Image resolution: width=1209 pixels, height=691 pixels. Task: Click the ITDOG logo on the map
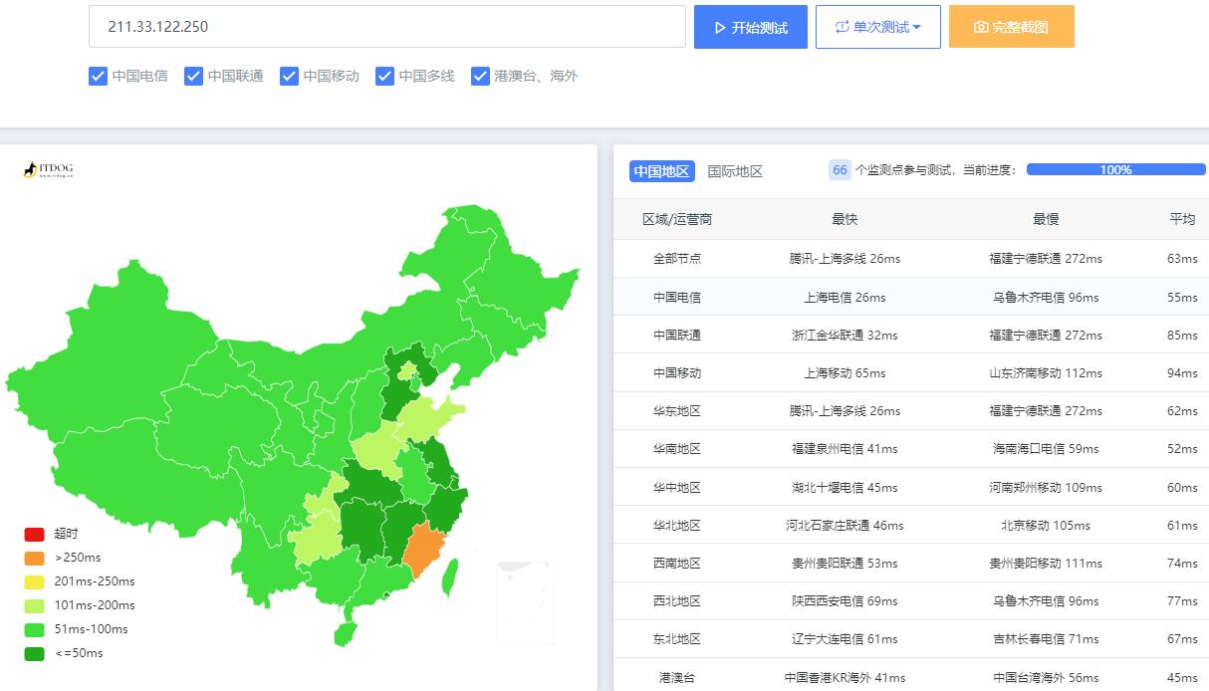48,170
